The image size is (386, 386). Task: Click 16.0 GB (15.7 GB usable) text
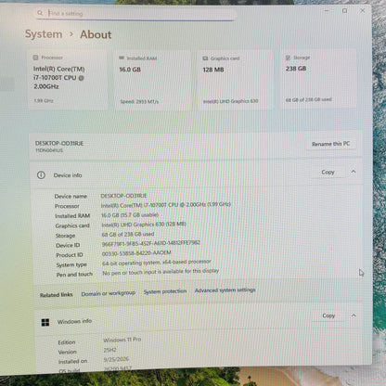[x=130, y=214]
